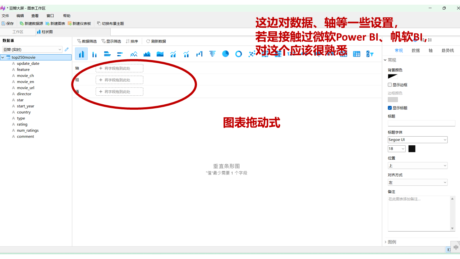This screenshot has height=259, width=460.
Task: Select the pie chart icon
Action: 225,54
